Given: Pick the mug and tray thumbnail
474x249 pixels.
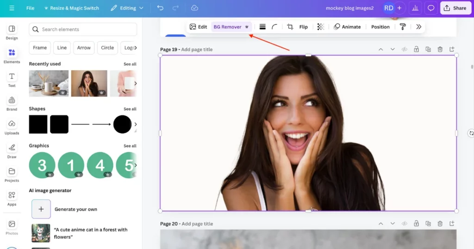Looking at the screenshot, I should [x=49, y=83].
